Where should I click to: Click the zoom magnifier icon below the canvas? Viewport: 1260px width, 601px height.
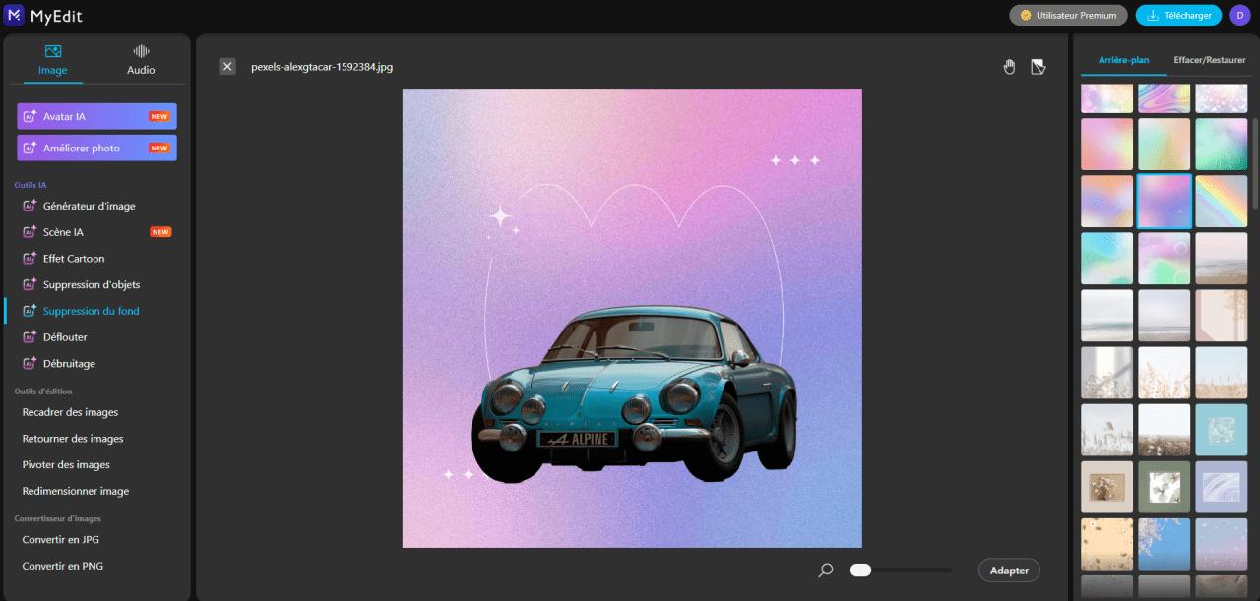coord(824,570)
